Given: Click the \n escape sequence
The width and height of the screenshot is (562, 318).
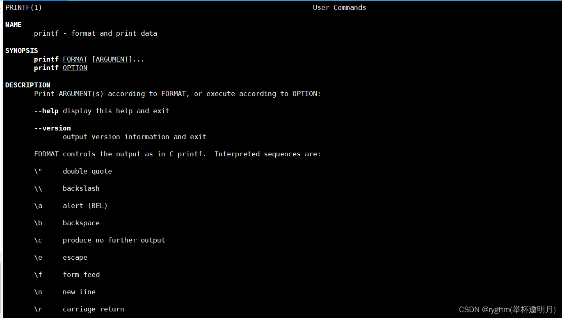Looking at the screenshot, I should (38, 292).
